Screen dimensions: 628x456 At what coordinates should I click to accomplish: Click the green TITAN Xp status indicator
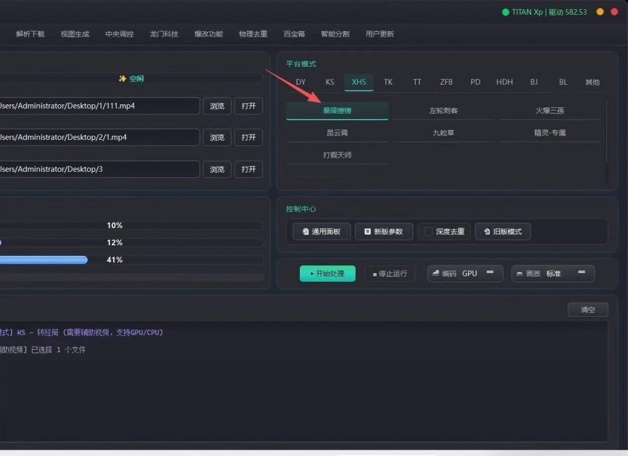pyautogui.click(x=505, y=12)
